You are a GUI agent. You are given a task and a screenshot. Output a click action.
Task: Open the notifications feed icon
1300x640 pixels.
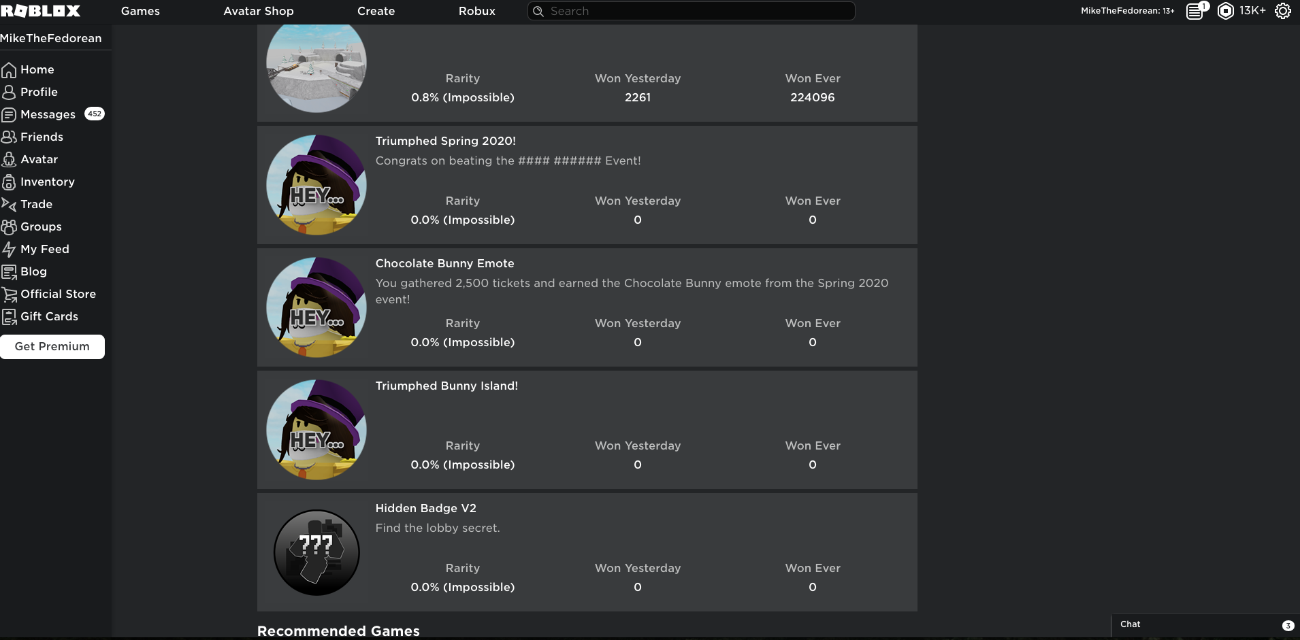click(x=1195, y=11)
